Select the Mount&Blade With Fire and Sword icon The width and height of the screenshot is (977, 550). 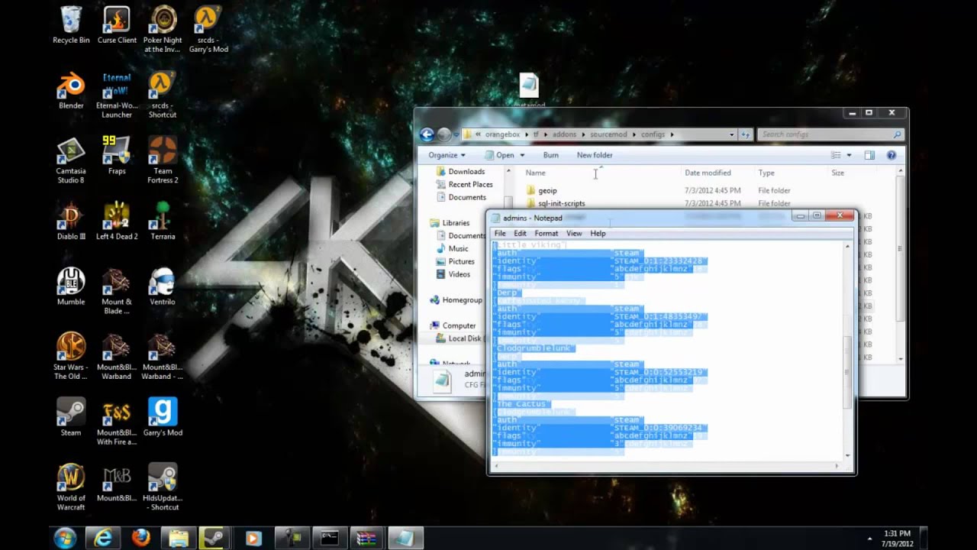click(117, 422)
